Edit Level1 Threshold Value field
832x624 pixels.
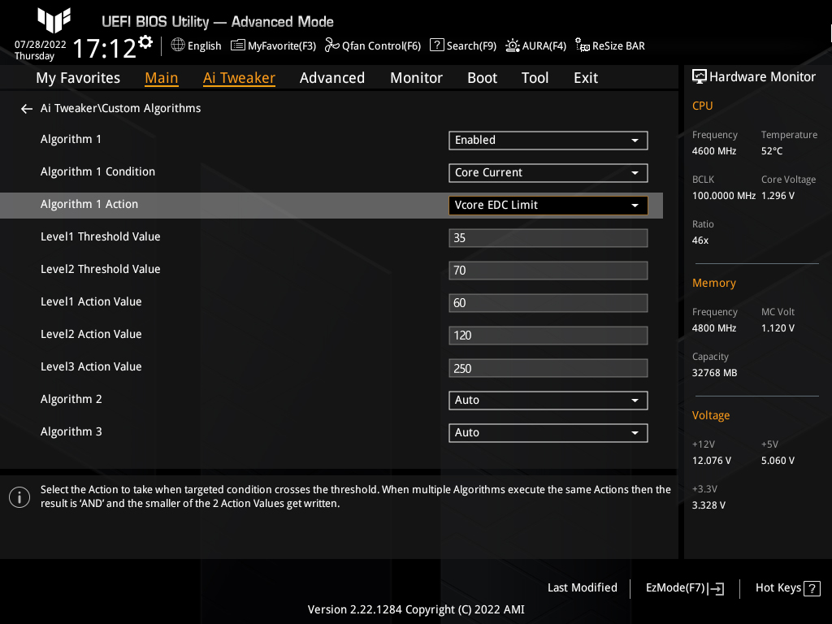point(548,238)
